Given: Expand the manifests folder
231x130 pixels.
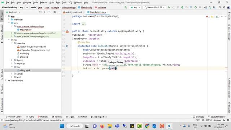Looking at the screenshot, I should point(9,19).
